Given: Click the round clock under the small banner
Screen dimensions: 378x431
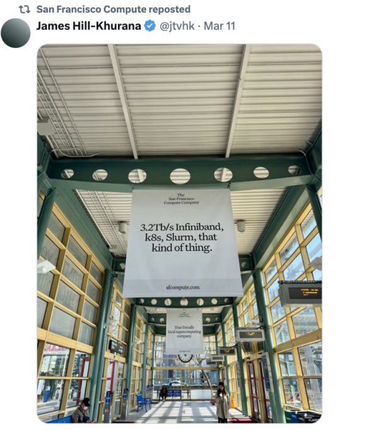Looking at the screenshot, I should click(x=185, y=359).
